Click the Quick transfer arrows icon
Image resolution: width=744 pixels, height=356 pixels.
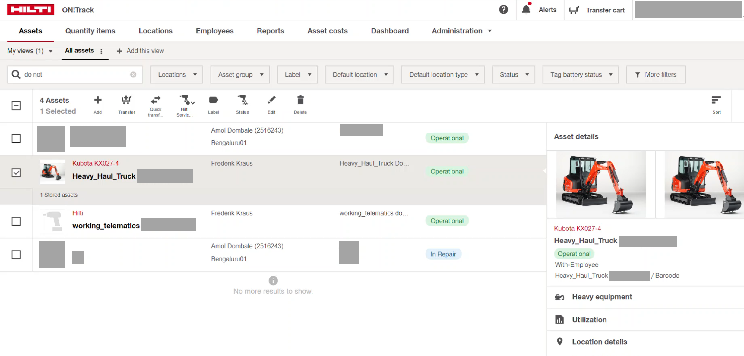pyautogui.click(x=156, y=100)
